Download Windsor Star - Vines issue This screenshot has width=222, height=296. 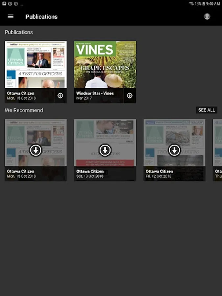point(130,96)
